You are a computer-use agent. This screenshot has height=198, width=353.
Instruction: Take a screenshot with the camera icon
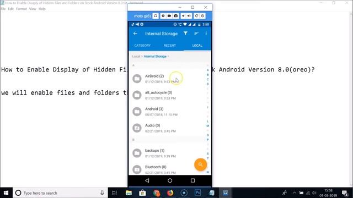click(176, 16)
